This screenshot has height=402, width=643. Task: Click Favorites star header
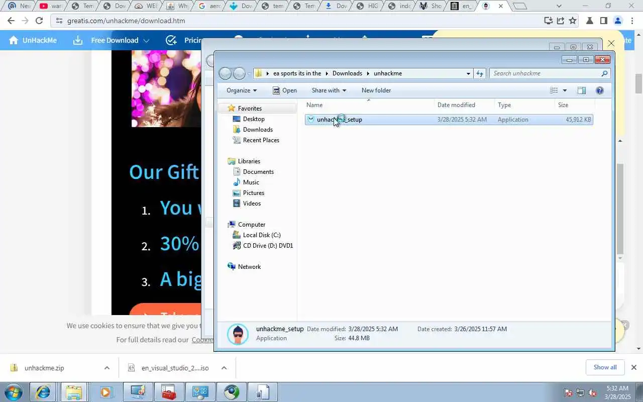pos(250,109)
